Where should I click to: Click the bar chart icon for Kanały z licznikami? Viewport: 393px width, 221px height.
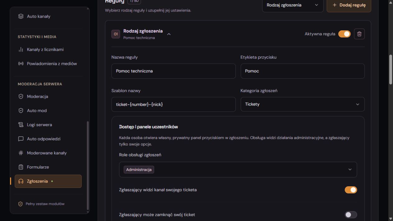coord(21,50)
